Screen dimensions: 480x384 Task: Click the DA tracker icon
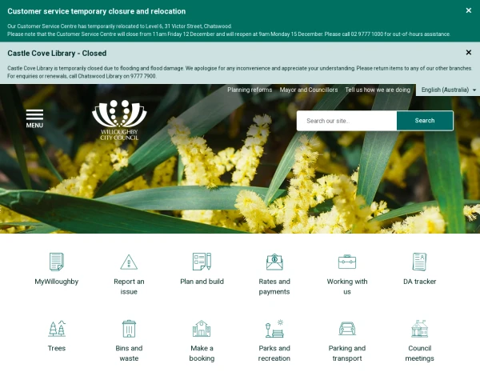point(419,262)
